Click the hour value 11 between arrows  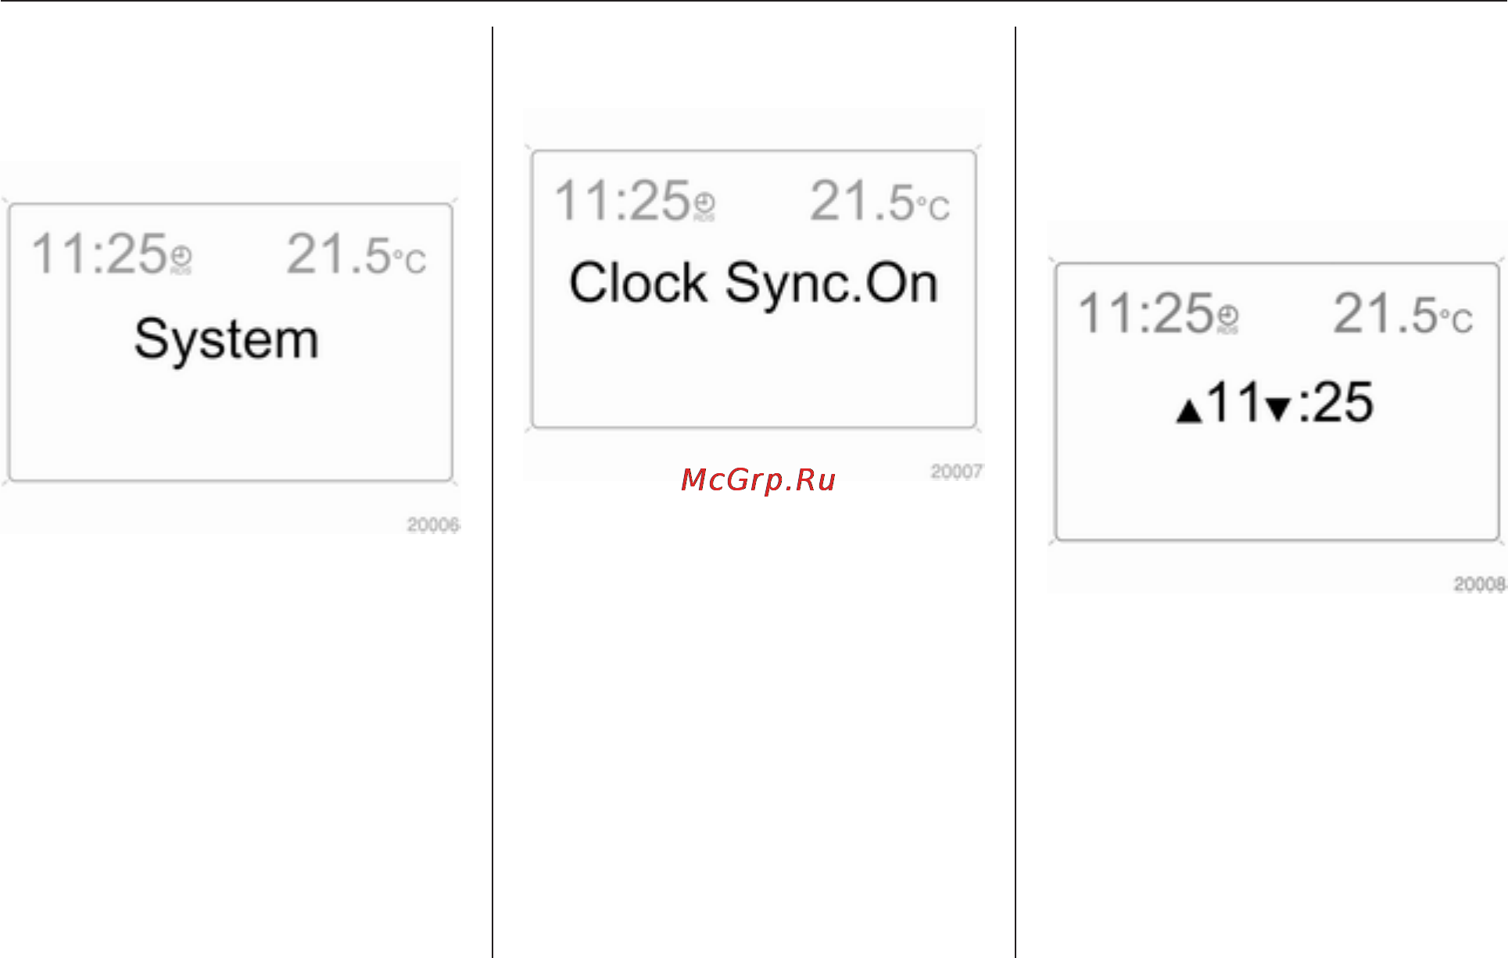coord(1234,403)
